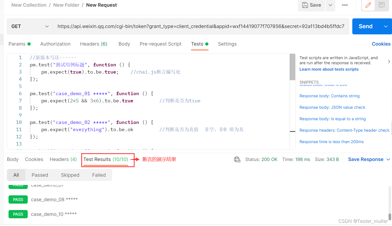Open the GET method dropdown
392x226 pixels.
point(30,26)
